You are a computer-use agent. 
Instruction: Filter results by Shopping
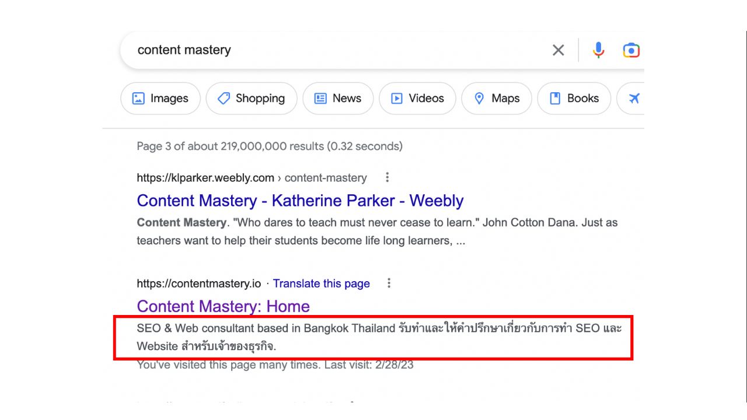coord(252,99)
